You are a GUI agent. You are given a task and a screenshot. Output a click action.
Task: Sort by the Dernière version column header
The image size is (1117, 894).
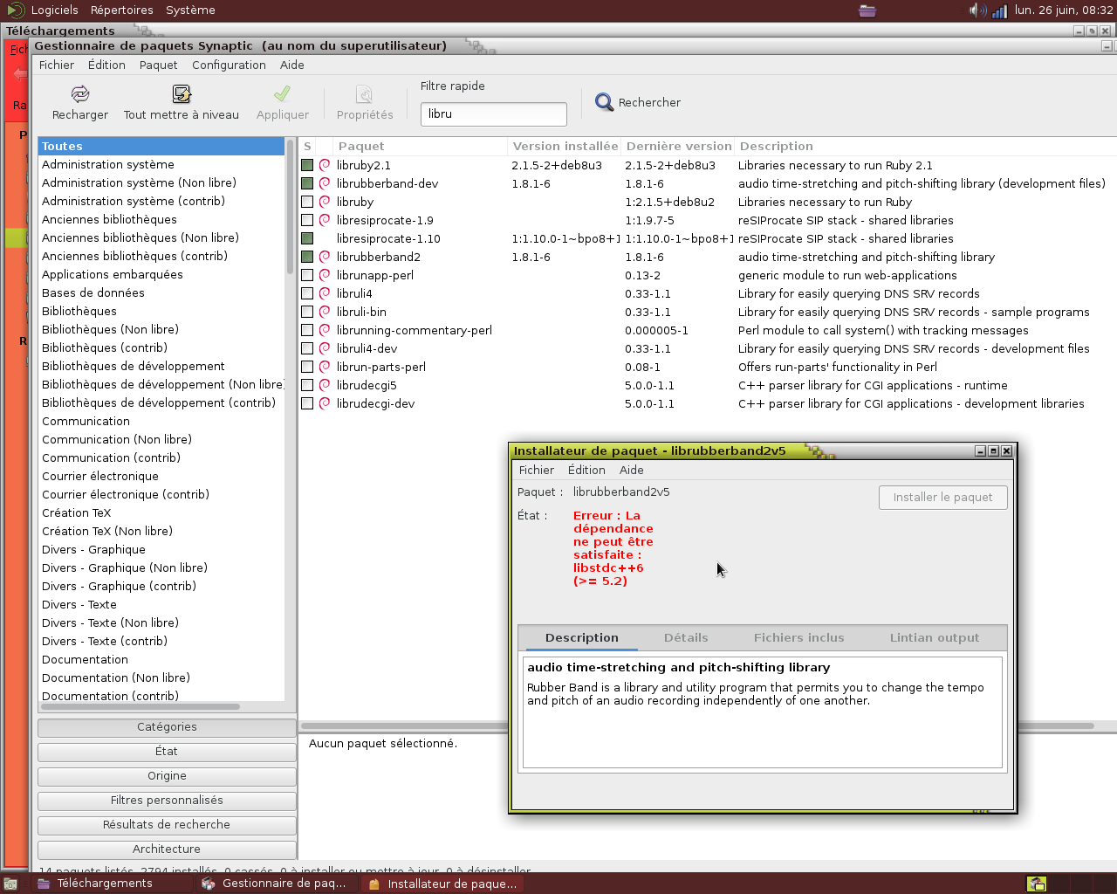click(x=678, y=146)
